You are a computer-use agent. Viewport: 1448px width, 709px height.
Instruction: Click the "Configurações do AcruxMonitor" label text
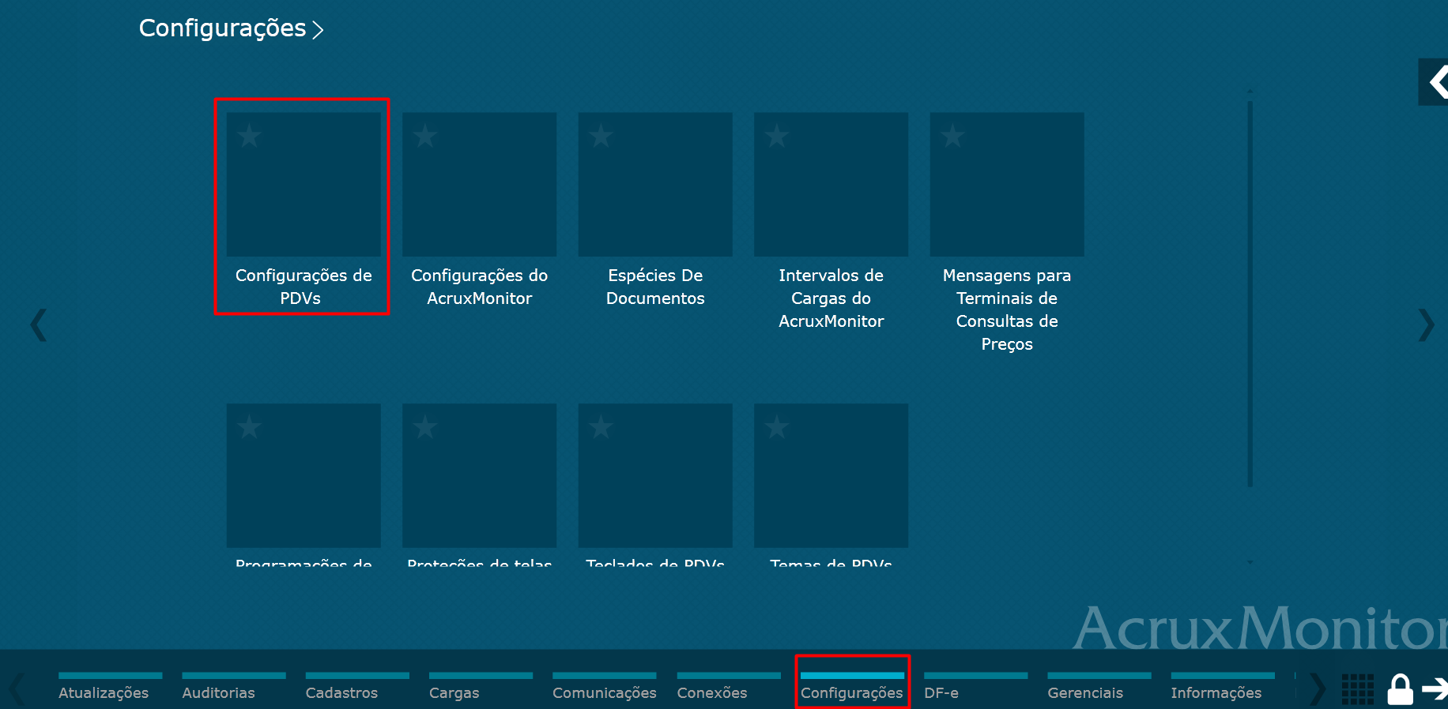(480, 287)
